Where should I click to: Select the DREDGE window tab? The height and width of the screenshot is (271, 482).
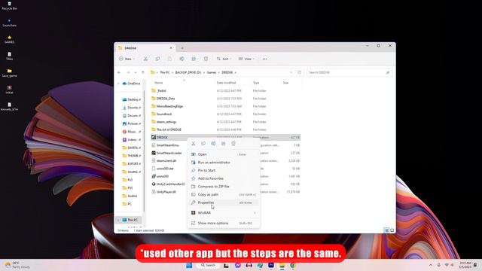(x=145, y=48)
